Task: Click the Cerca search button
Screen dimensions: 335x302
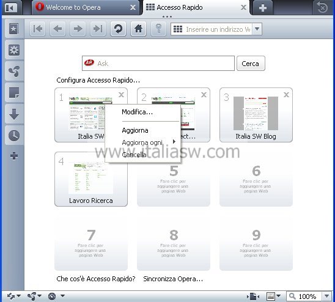Action: tap(251, 63)
